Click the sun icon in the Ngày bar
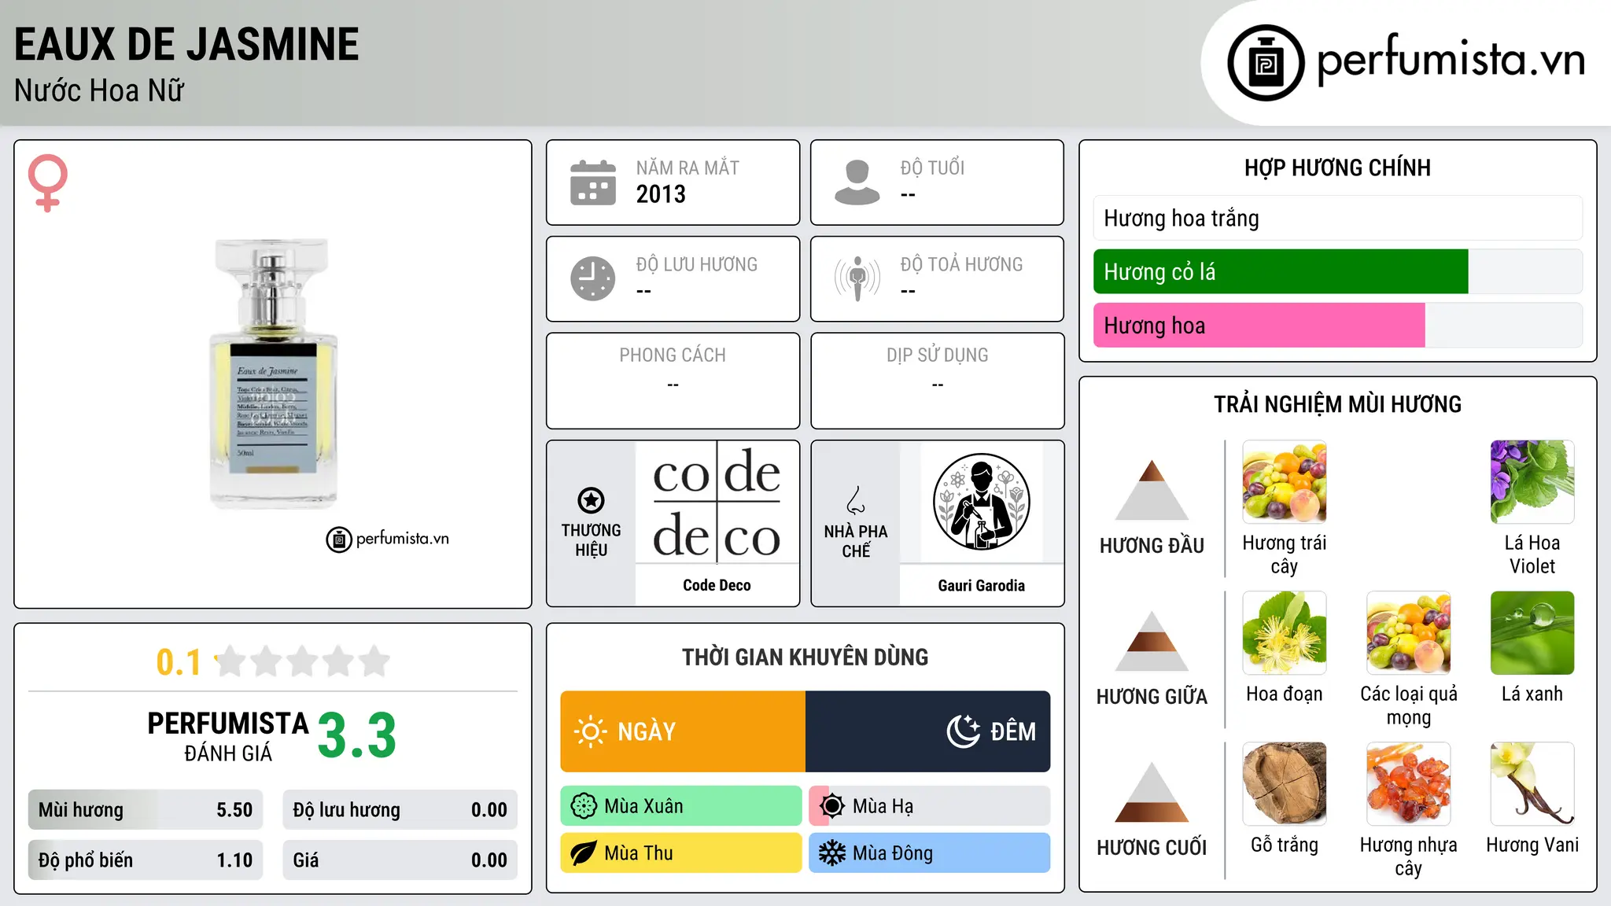Screen dimensions: 1611x906 [591, 731]
